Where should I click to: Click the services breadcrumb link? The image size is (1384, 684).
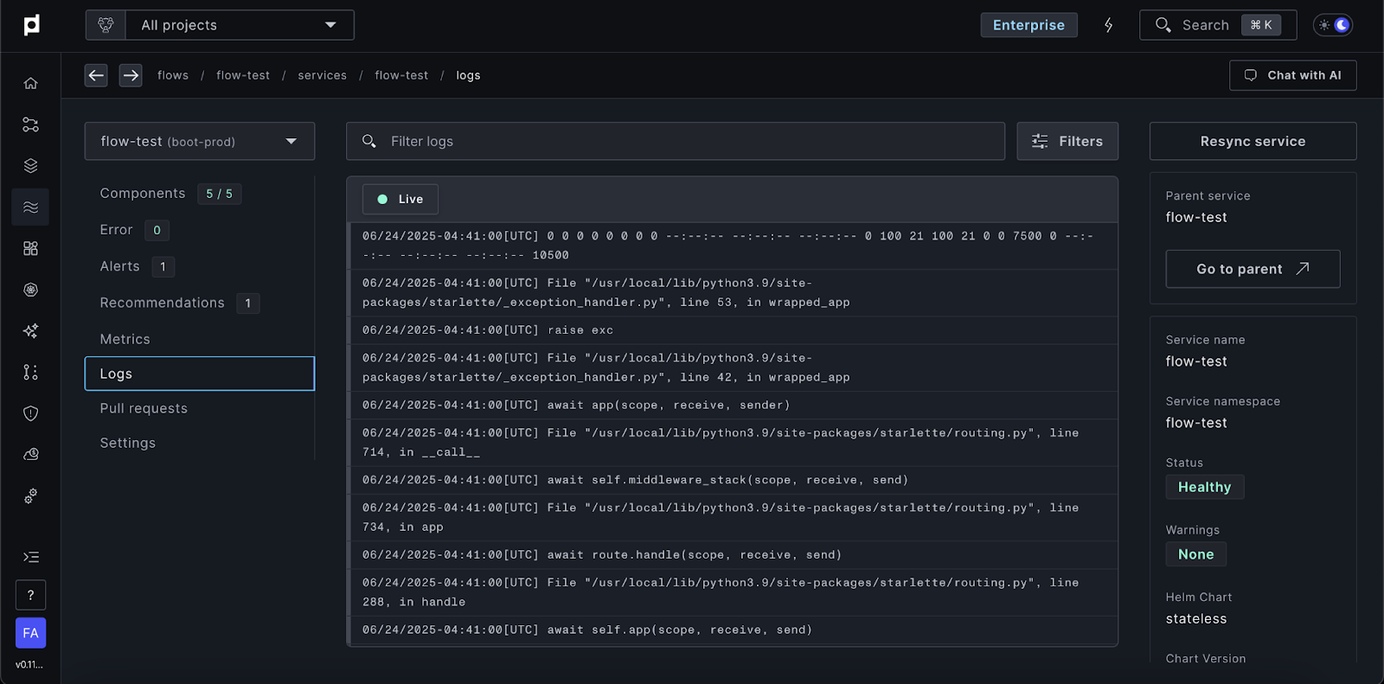click(322, 75)
